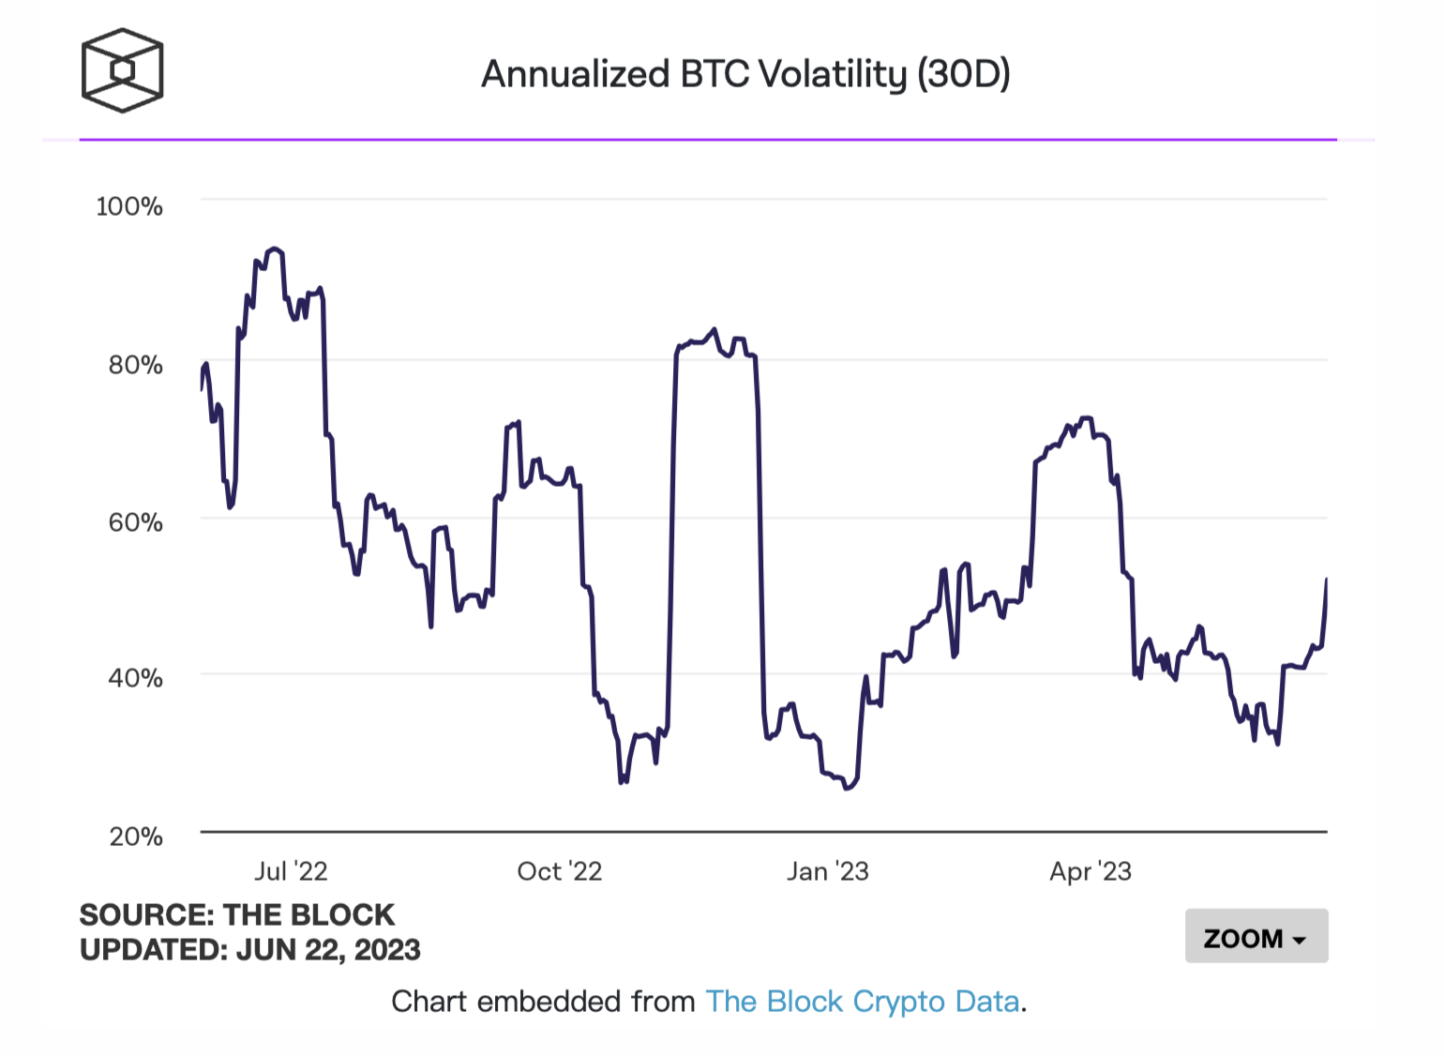Click the lowest trough near Jan '23
The image size is (1444, 1056).
tap(848, 788)
